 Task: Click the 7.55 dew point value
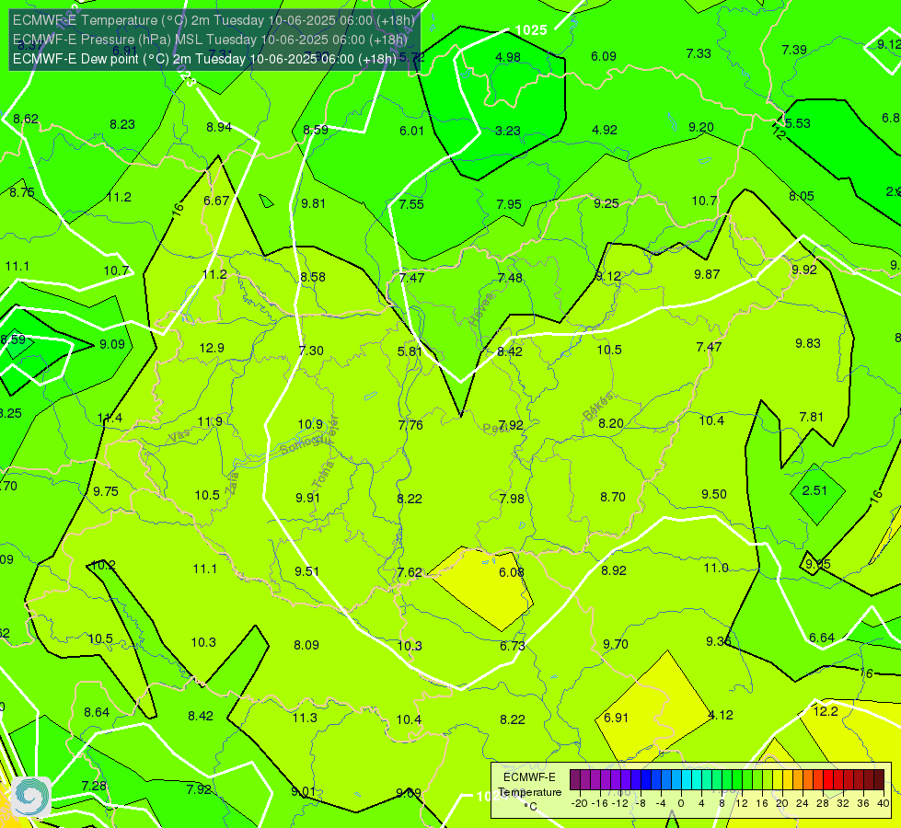point(411,204)
